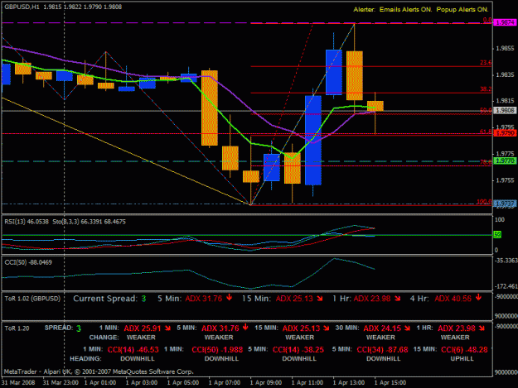
Task: Select the magenta 1.9874 price label
Action: (505, 22)
